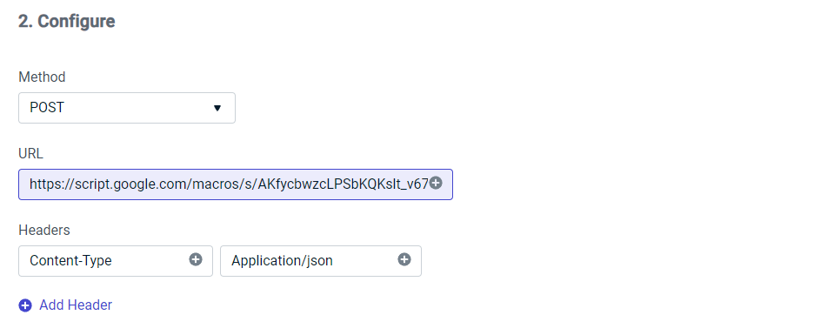This screenshot has width=834, height=335.
Task: Click the URL field label
Action: point(30,154)
